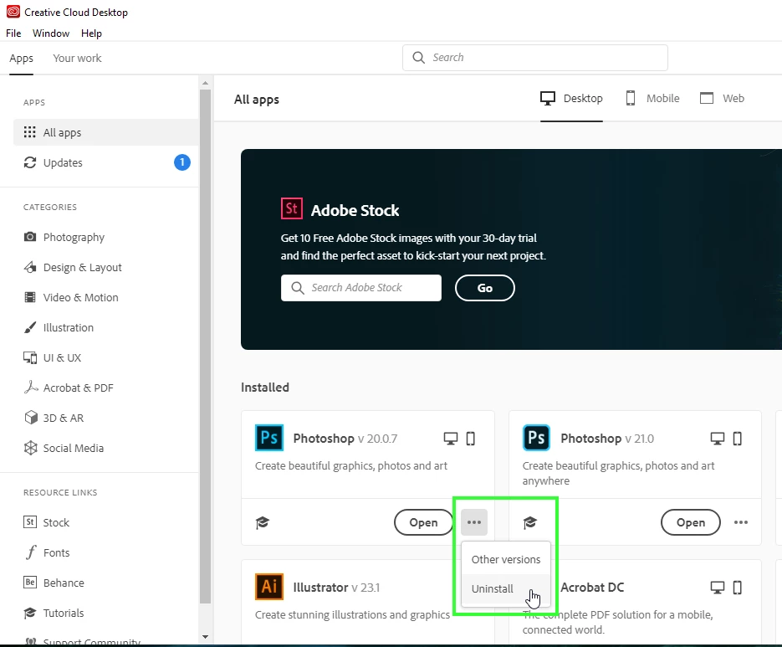This screenshot has height=647, width=782.
Task: Open the Help menu
Action: (91, 33)
